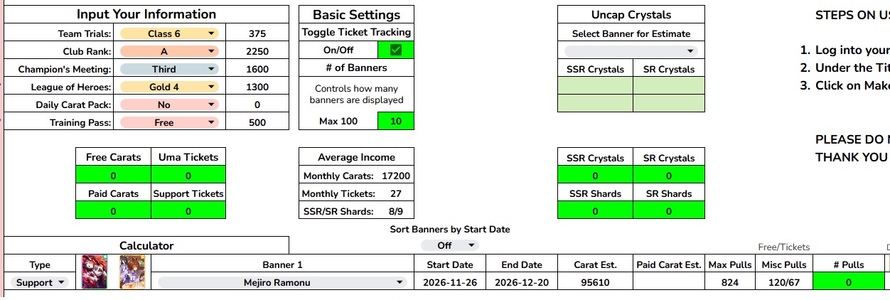
Task: Select the Monthly Tickets value 27
Action: tap(396, 193)
